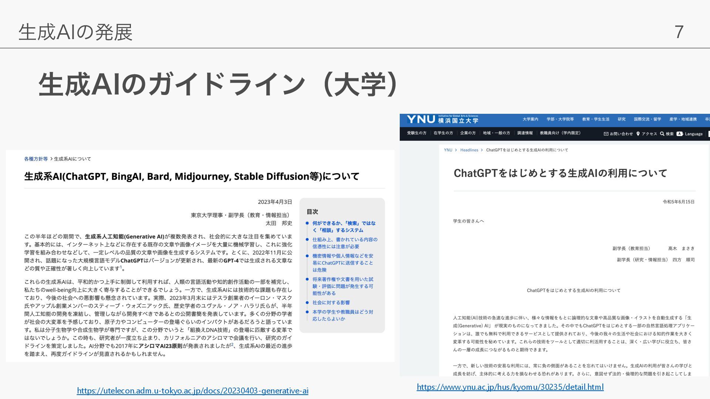Open the ynu.ac.jp detail URL link
The height and width of the screenshot is (399, 710).
click(x=510, y=387)
